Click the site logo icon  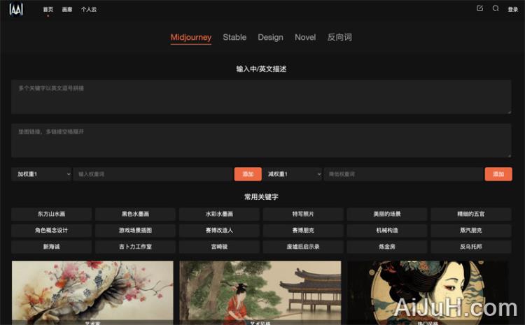pos(16,9)
